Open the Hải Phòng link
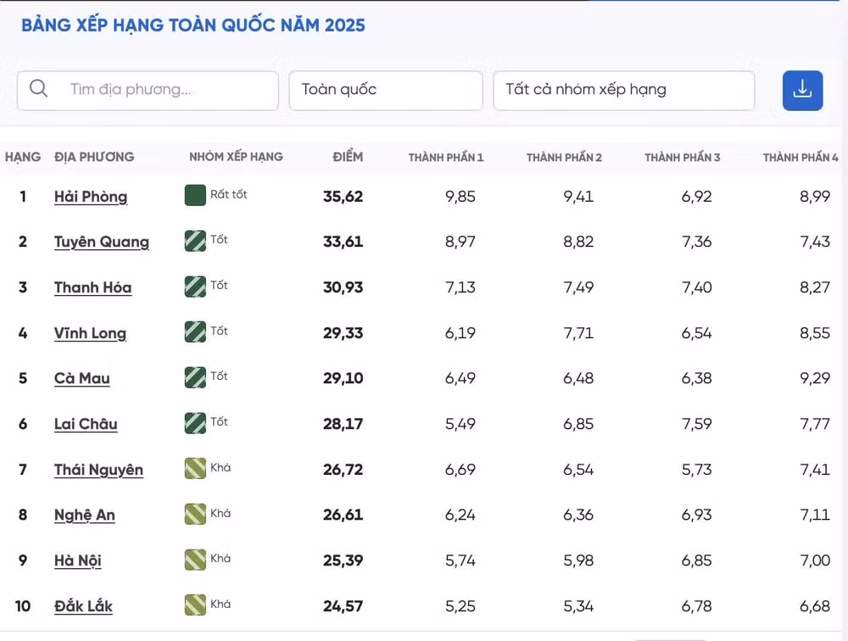The height and width of the screenshot is (641, 848). pyautogui.click(x=91, y=197)
